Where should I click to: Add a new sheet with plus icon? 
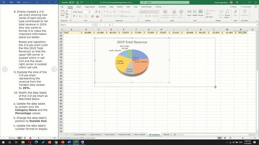tap(175, 135)
